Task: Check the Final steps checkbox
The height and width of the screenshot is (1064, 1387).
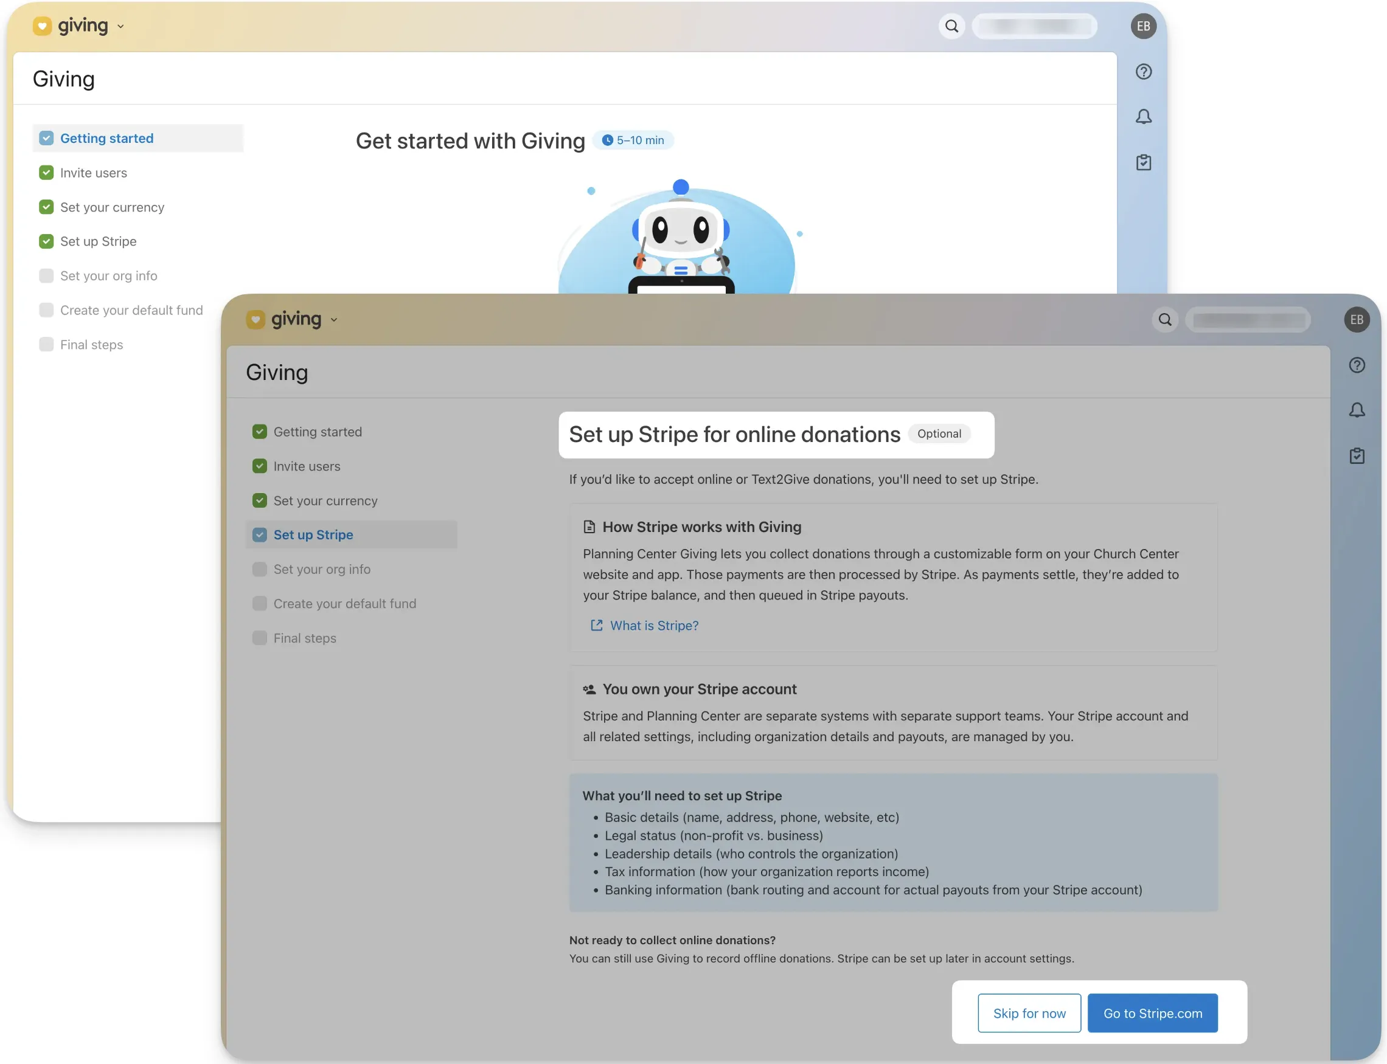Action: (x=259, y=638)
